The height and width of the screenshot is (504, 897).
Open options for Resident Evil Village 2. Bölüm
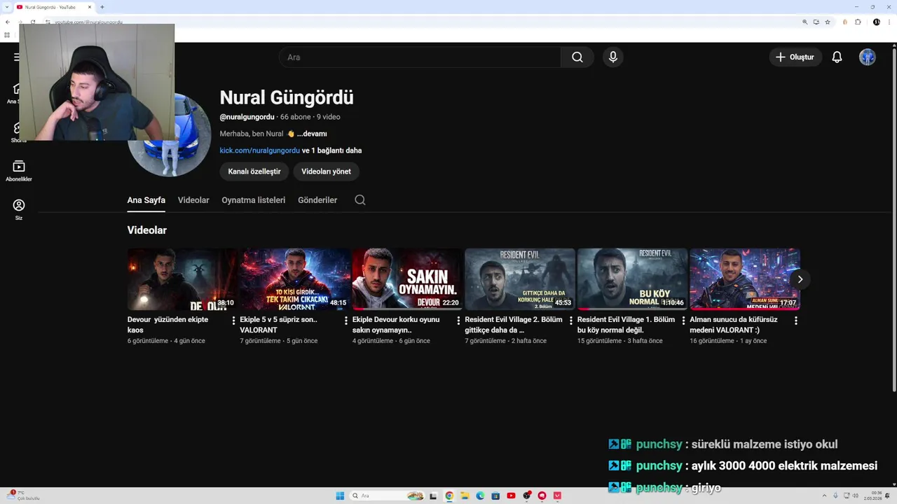(571, 321)
